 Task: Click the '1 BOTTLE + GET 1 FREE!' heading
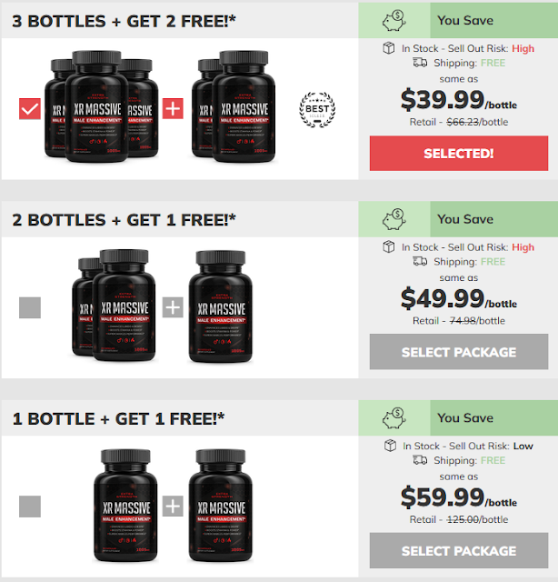click(118, 418)
